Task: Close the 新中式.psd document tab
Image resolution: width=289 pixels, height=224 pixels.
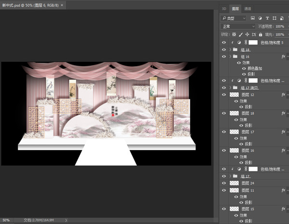Action: point(62,5)
